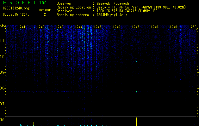The width and height of the screenshot is (199, 126).
Task: Click the 0.7 kHz frequency label
Action: coord(2,104)
